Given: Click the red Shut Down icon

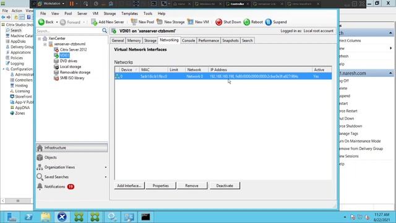Looking at the screenshot, I should pyautogui.click(x=218, y=22).
